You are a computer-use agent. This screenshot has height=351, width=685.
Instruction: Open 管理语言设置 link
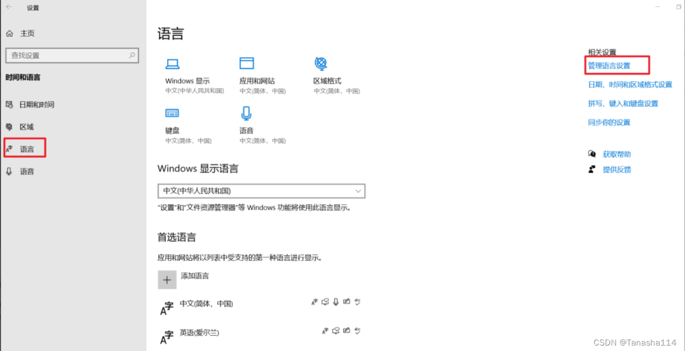[x=609, y=65]
